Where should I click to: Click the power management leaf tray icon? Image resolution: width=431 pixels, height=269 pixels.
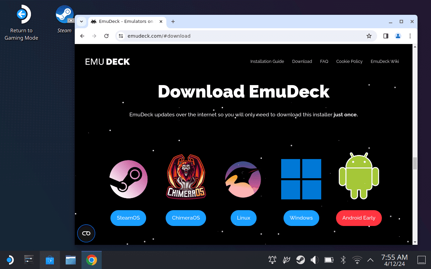point(287,260)
